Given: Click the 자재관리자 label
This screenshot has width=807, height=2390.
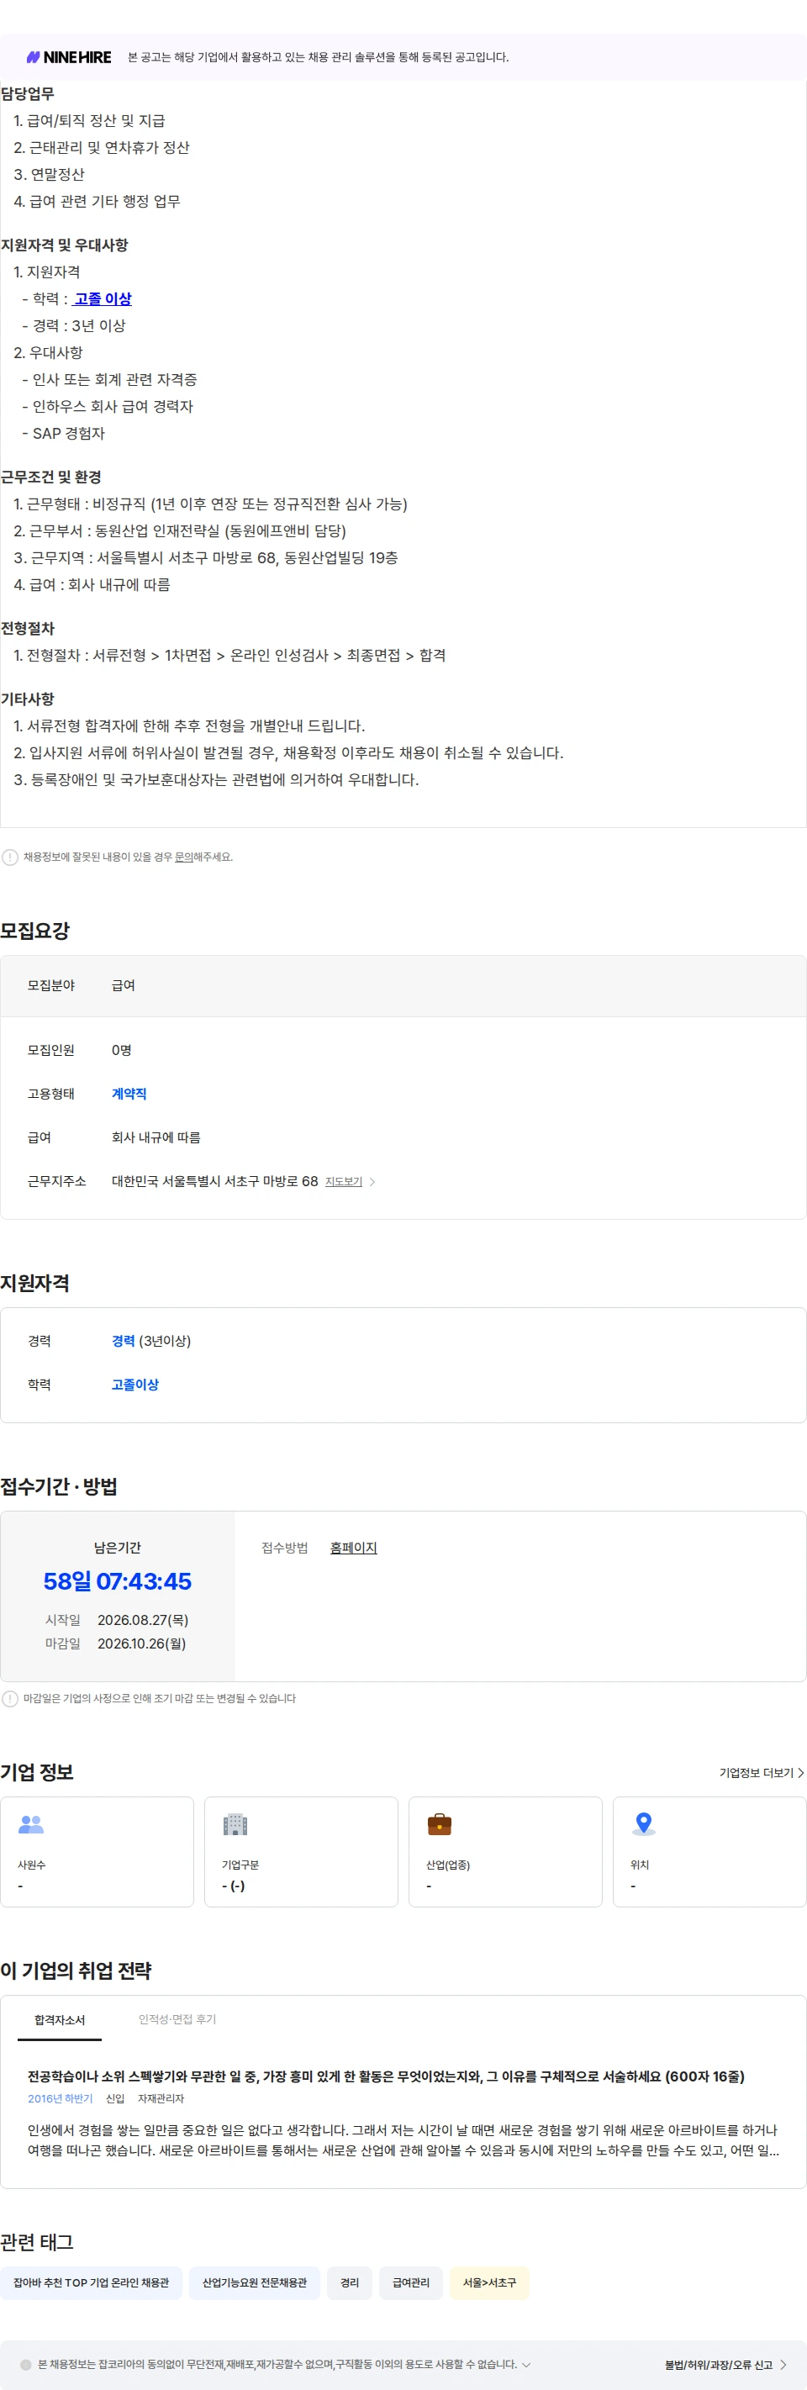Looking at the screenshot, I should pyautogui.click(x=161, y=2098).
